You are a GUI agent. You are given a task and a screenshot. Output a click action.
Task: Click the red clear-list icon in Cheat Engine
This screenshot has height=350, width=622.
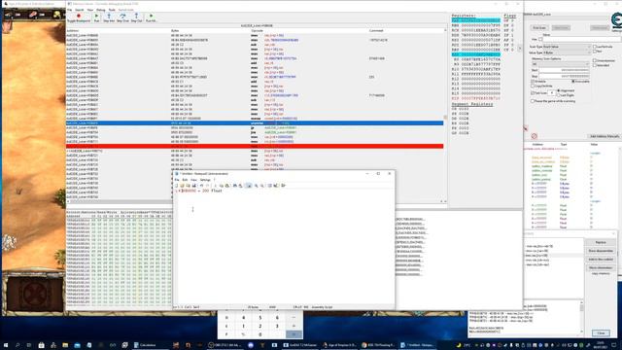tap(534, 136)
